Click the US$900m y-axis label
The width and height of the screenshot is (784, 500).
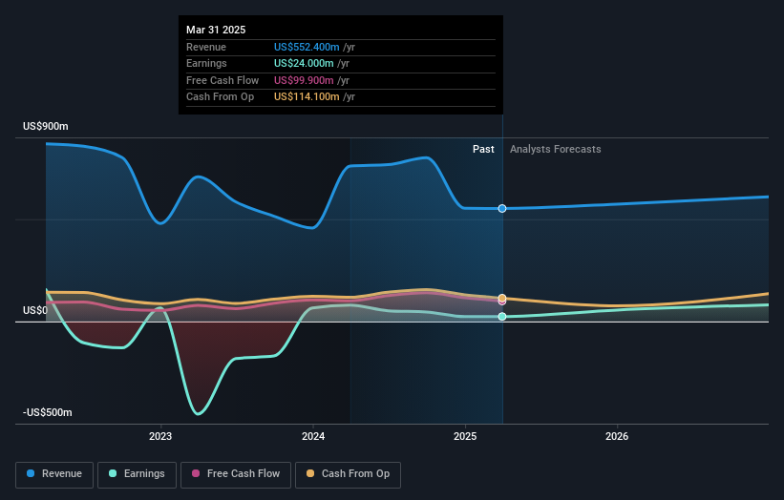click(x=46, y=126)
